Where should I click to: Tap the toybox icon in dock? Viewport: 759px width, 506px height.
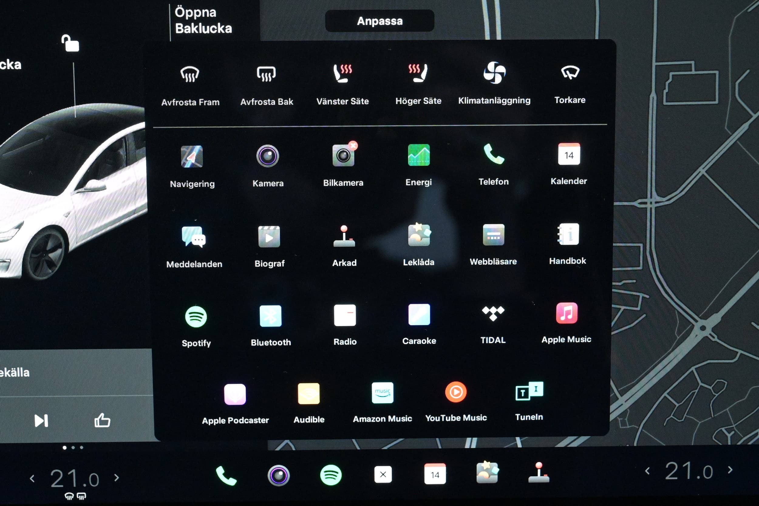(487, 472)
